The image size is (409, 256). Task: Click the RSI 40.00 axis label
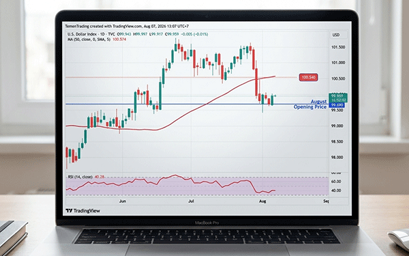336,190
